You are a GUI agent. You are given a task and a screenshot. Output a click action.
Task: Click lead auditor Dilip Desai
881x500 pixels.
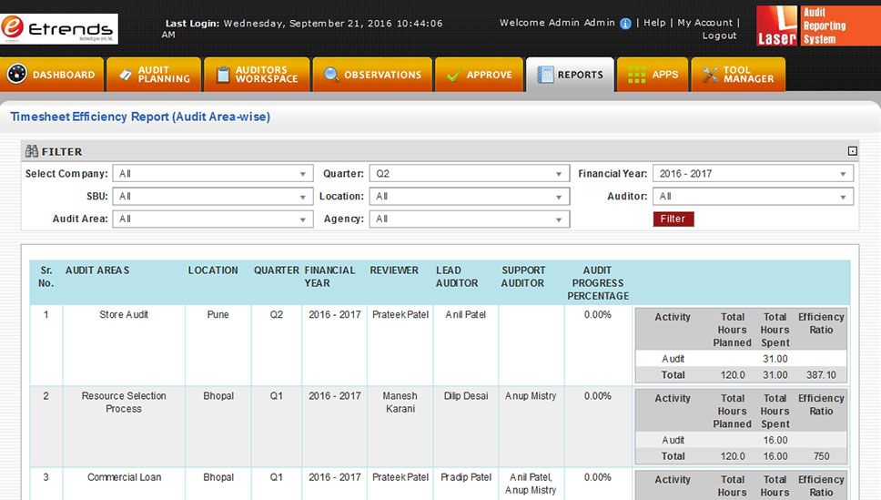[466, 396]
